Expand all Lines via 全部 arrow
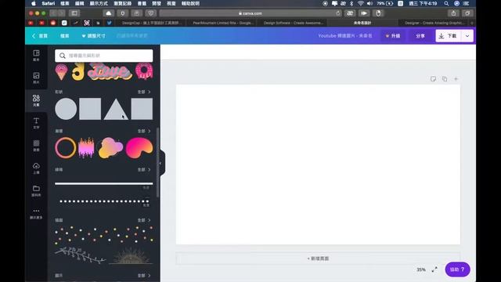 [144, 170]
